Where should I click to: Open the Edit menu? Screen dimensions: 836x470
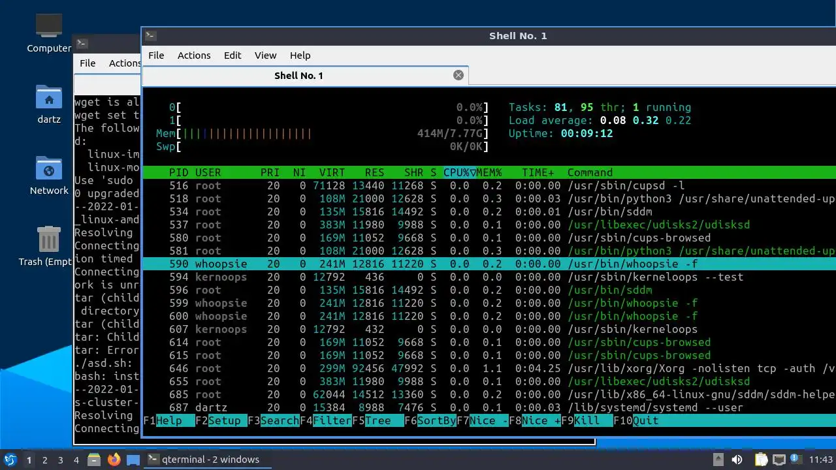coord(233,55)
